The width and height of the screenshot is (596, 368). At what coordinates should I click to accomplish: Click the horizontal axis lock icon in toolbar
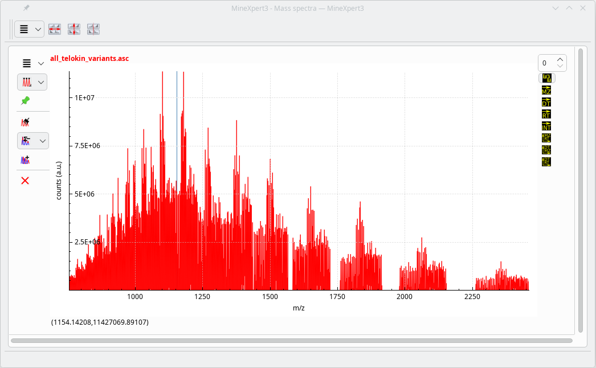(x=55, y=29)
